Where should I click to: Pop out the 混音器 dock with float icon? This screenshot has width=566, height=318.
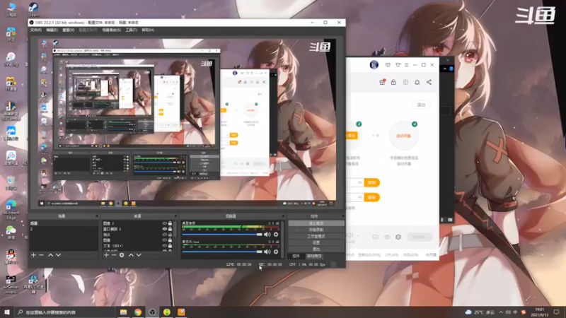tap(283, 216)
